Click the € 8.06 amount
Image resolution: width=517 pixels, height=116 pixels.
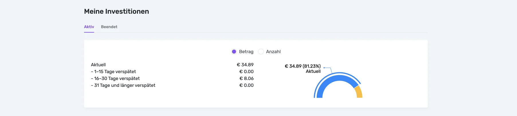[246, 79]
